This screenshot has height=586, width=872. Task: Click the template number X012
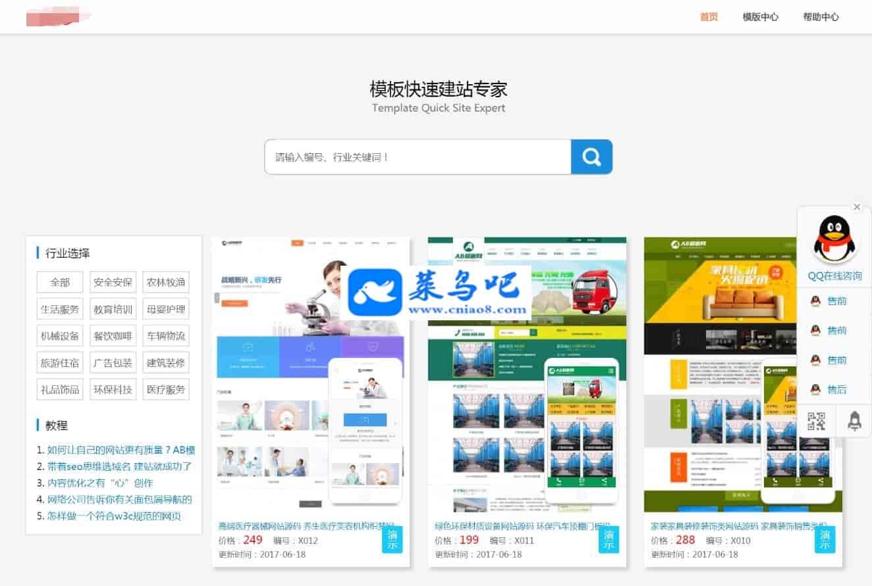308,541
